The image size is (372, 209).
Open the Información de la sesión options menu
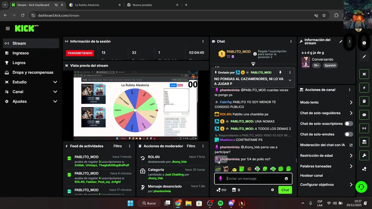(x=203, y=42)
